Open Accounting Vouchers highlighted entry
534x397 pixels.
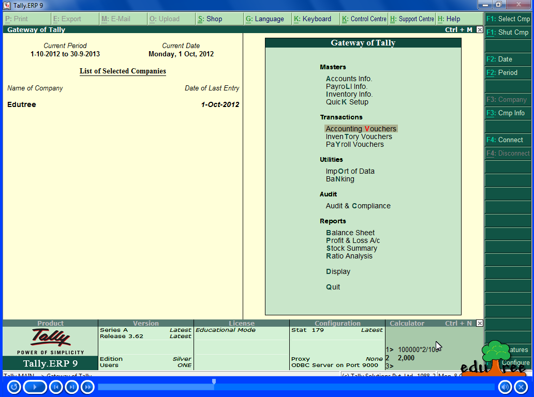point(361,129)
